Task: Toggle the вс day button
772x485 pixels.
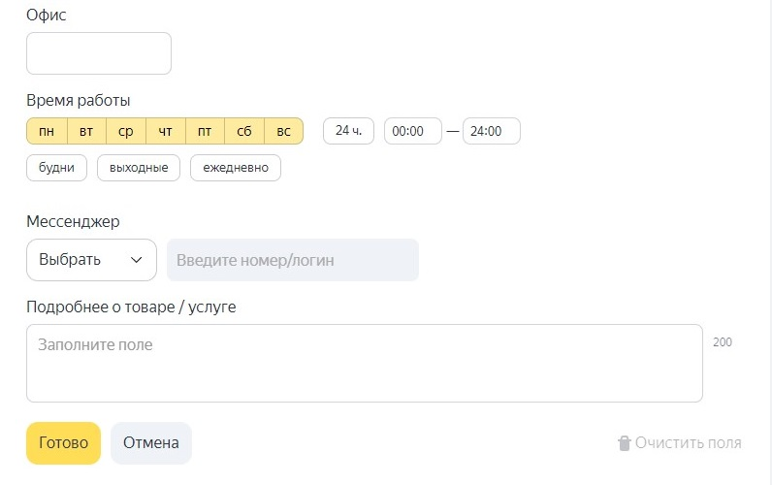Action: click(284, 131)
